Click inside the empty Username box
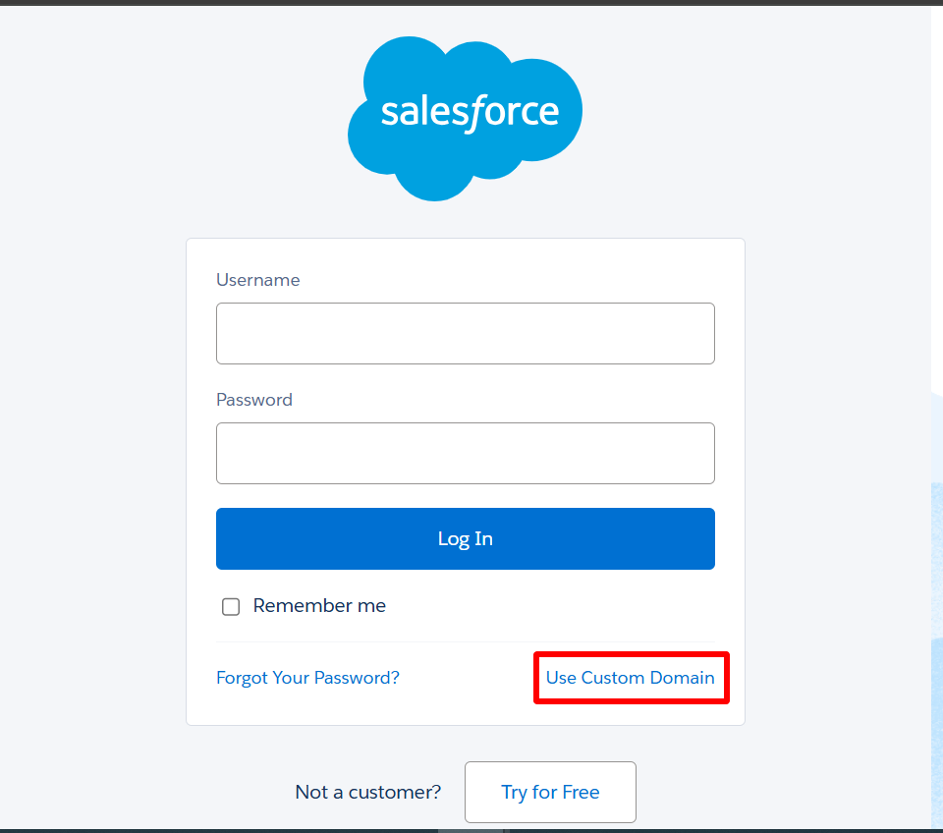 465,333
